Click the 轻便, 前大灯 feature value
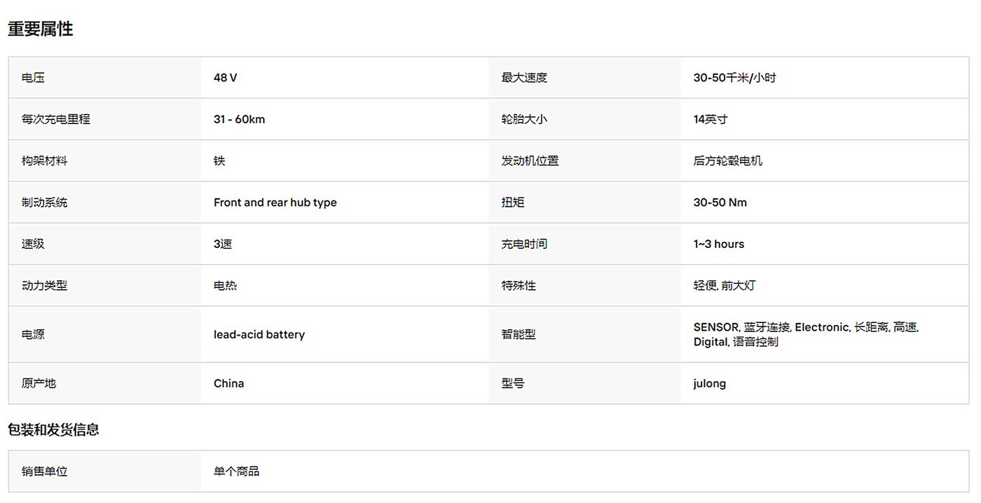The height and width of the screenshot is (503, 981). click(725, 286)
